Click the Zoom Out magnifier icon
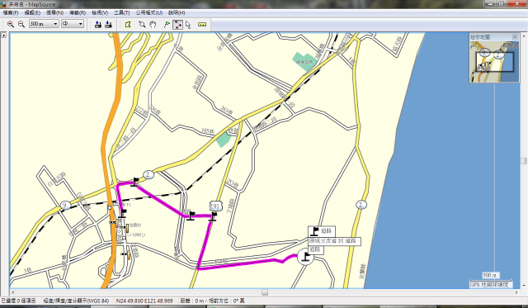 click(21, 24)
